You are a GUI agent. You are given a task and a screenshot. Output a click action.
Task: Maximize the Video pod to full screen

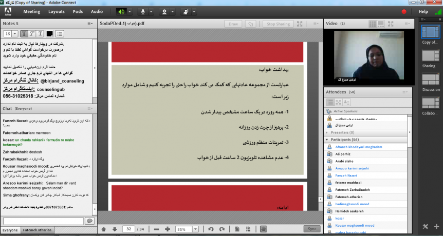(391, 24)
